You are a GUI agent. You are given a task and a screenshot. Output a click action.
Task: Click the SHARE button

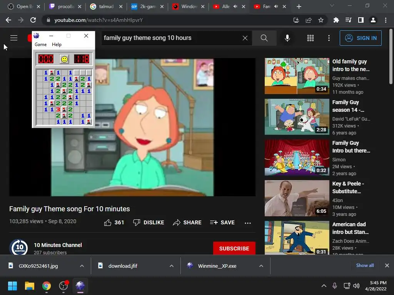tap(187, 222)
